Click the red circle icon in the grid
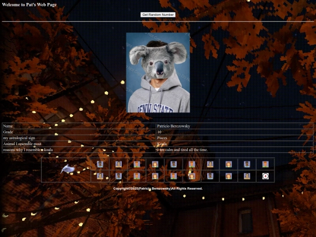The width and height of the screenshot is (316, 237). click(265, 176)
